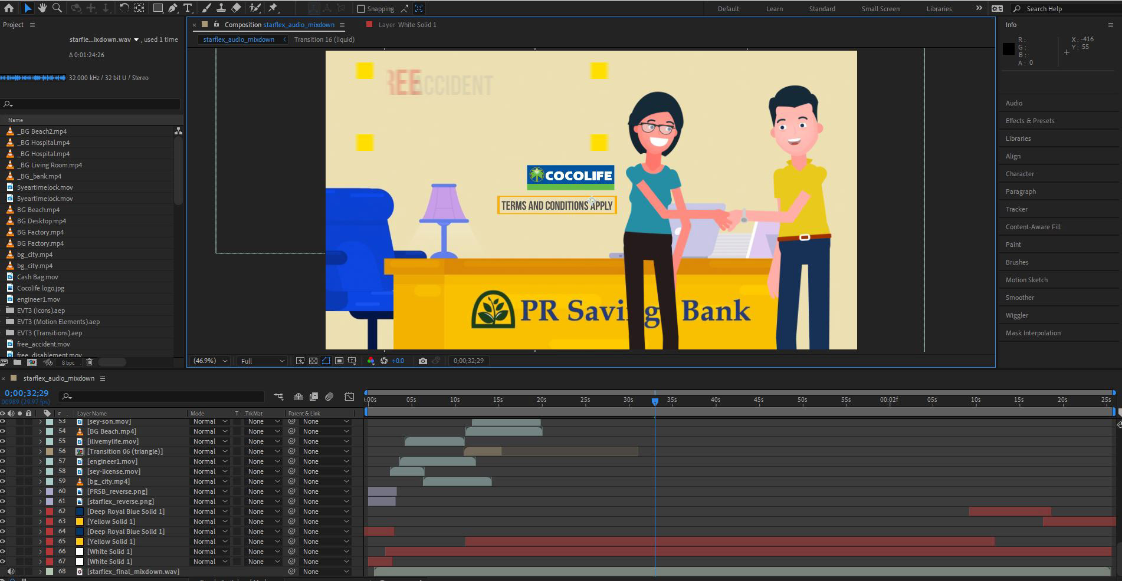Toggle shy layers hiding in timeline
This screenshot has height=581, width=1122.
pos(298,397)
